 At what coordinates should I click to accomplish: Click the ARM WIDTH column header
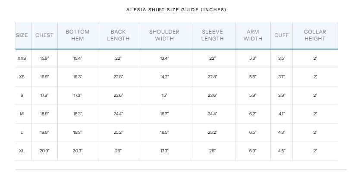coord(253,35)
